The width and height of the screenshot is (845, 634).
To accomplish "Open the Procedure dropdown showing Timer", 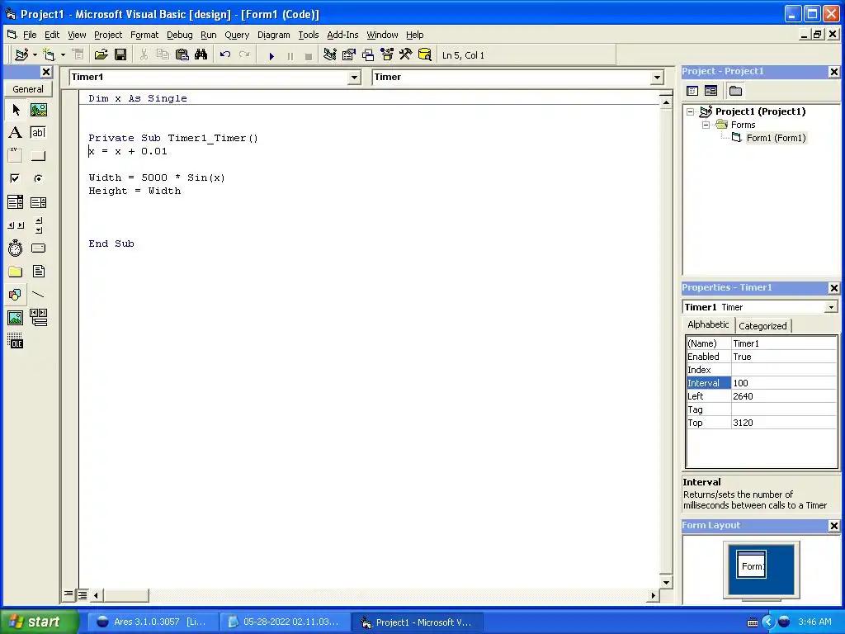I will [x=657, y=78].
